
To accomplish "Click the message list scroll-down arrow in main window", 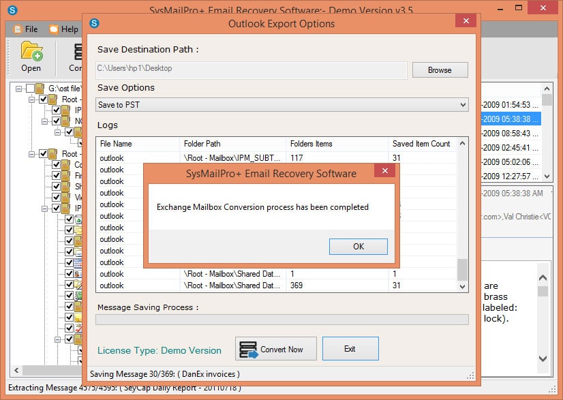I will tap(547, 176).
